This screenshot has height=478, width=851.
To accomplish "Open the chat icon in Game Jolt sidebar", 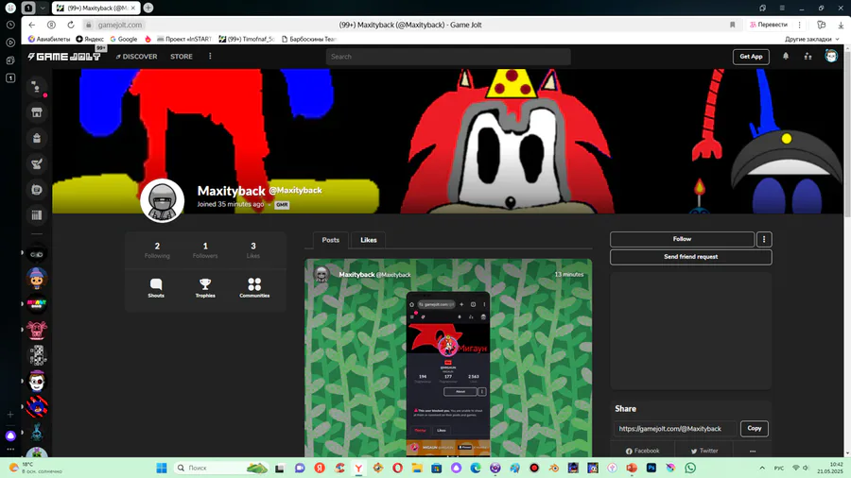I will pos(36,190).
